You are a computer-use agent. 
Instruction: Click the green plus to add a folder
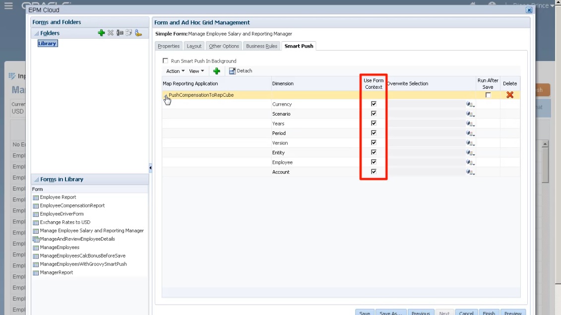102,33
